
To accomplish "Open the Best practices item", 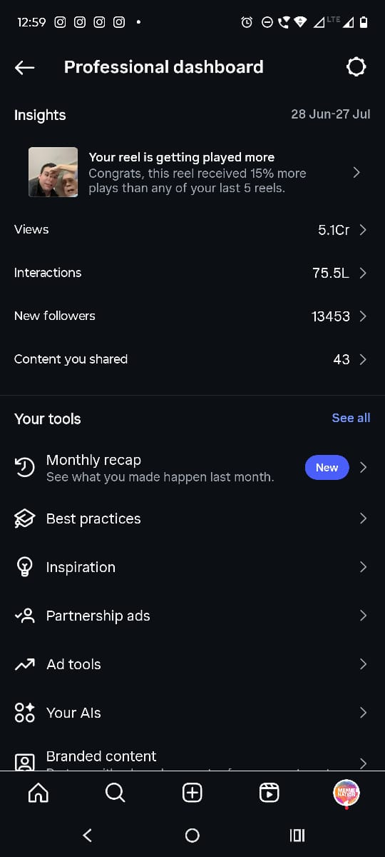I will tap(192, 518).
